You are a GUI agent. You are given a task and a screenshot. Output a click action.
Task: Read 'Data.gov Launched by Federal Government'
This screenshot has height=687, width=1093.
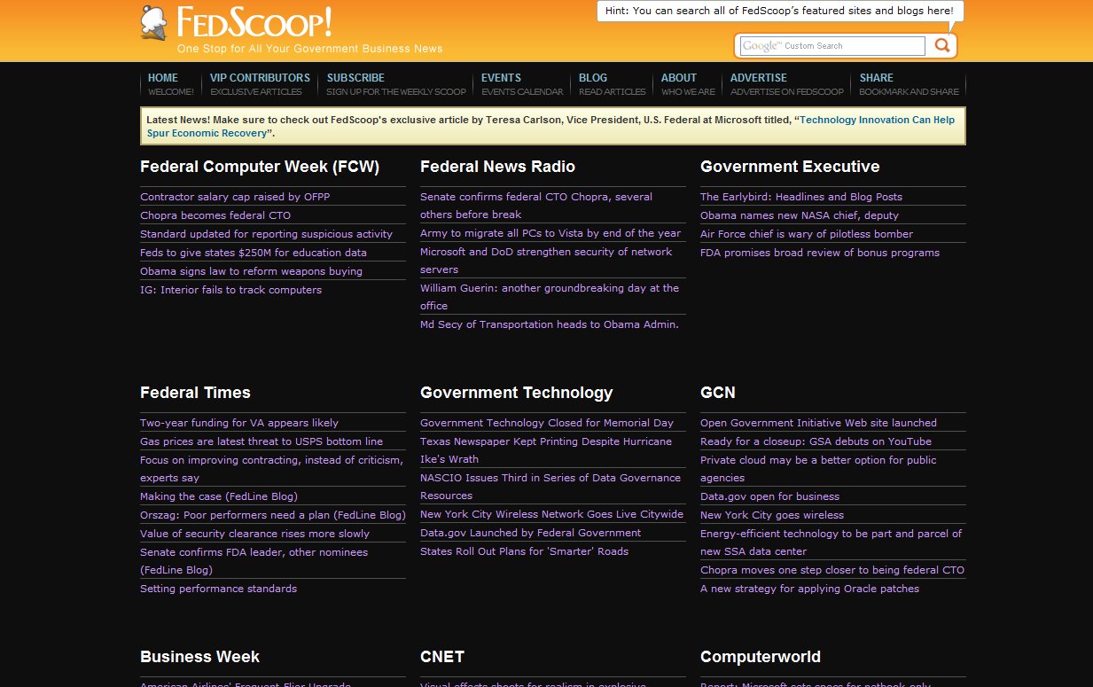tap(530, 533)
